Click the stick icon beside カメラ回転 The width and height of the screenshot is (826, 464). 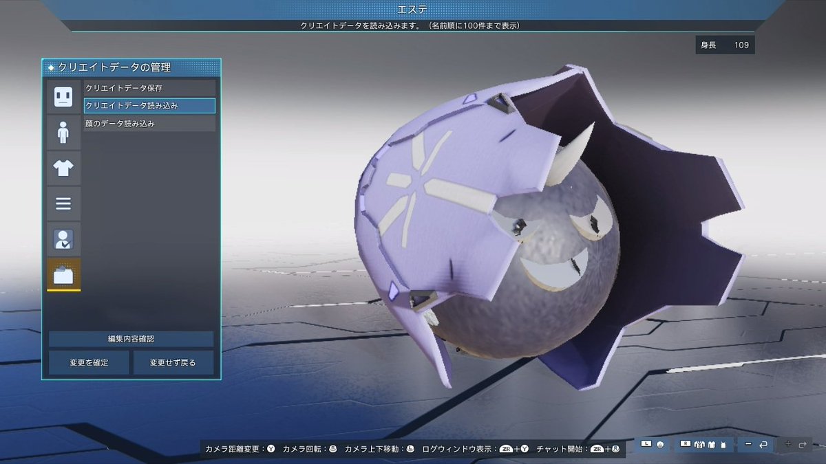(x=332, y=449)
